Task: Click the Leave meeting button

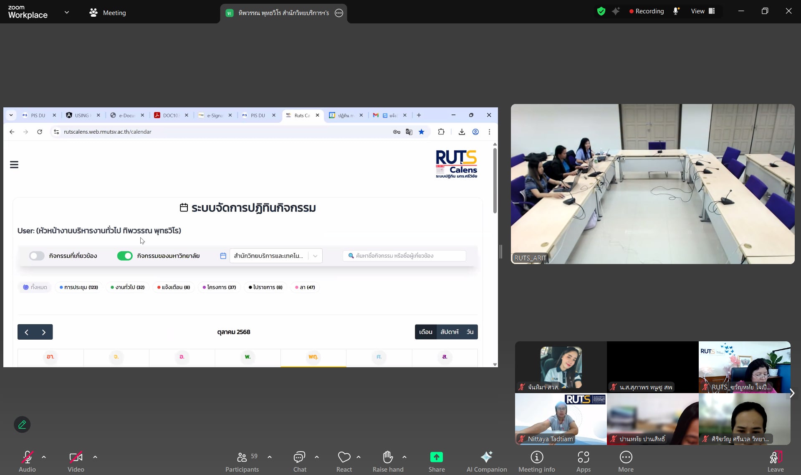Action: coord(775,460)
